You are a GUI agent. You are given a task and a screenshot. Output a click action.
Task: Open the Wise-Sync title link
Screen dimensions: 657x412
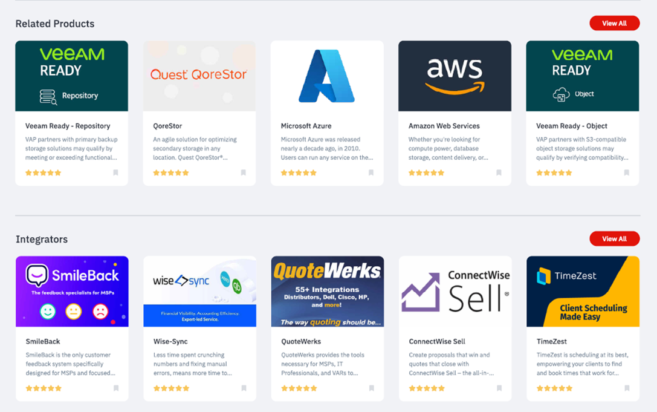[x=170, y=341]
